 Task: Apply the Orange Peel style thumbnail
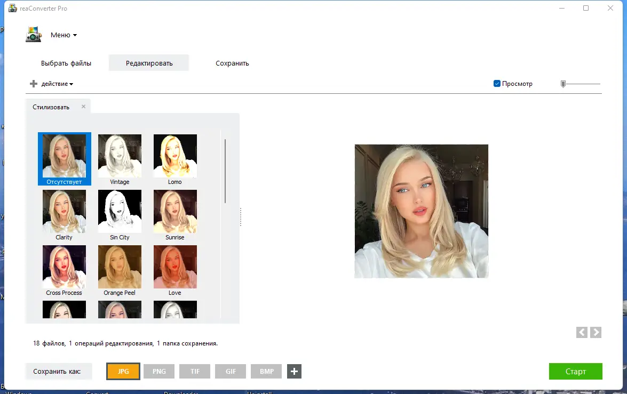tap(120, 270)
